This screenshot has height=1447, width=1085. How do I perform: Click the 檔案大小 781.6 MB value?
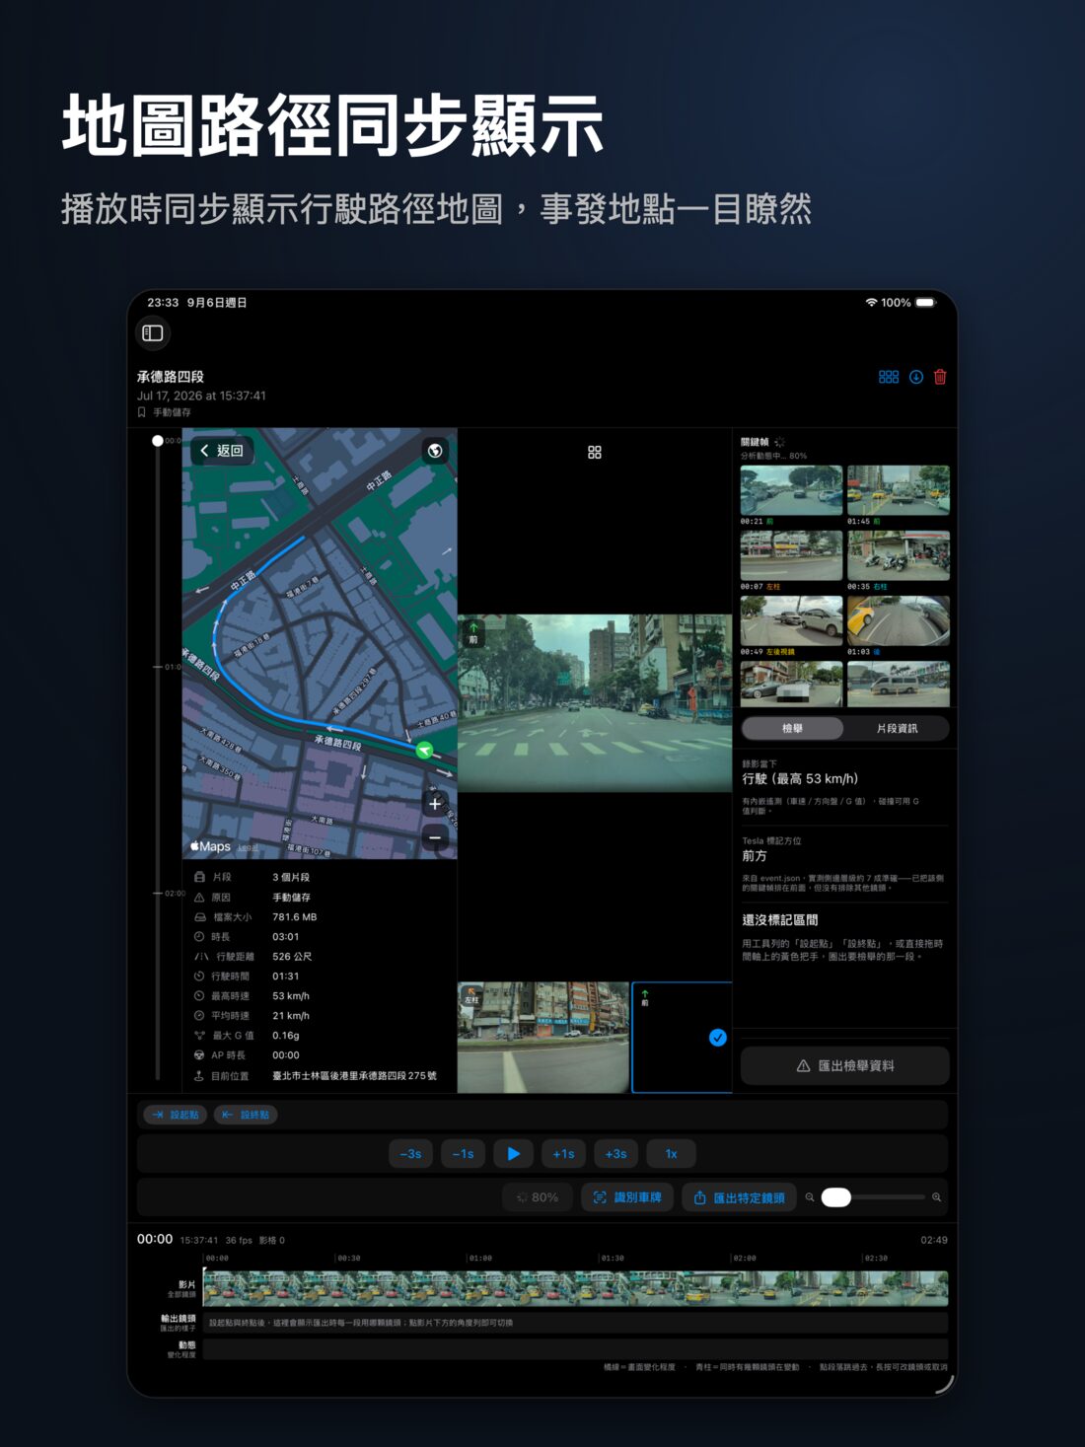pyautogui.click(x=295, y=917)
